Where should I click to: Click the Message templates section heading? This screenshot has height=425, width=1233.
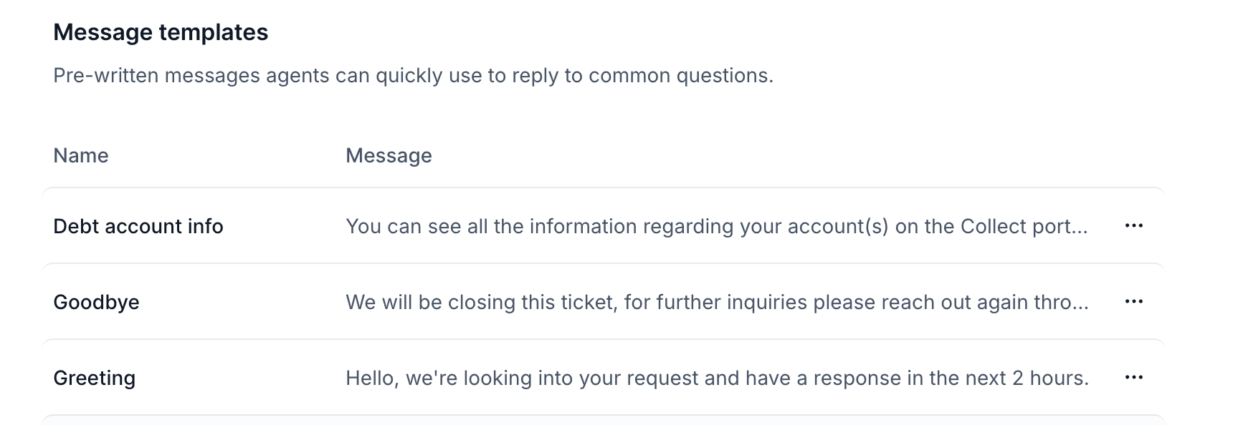pyautogui.click(x=161, y=32)
